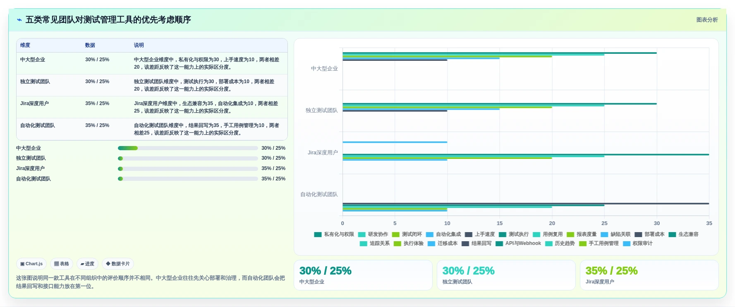This screenshot has width=735, height=307.
Task: Click the 表格 tag chip
Action: (x=62, y=264)
